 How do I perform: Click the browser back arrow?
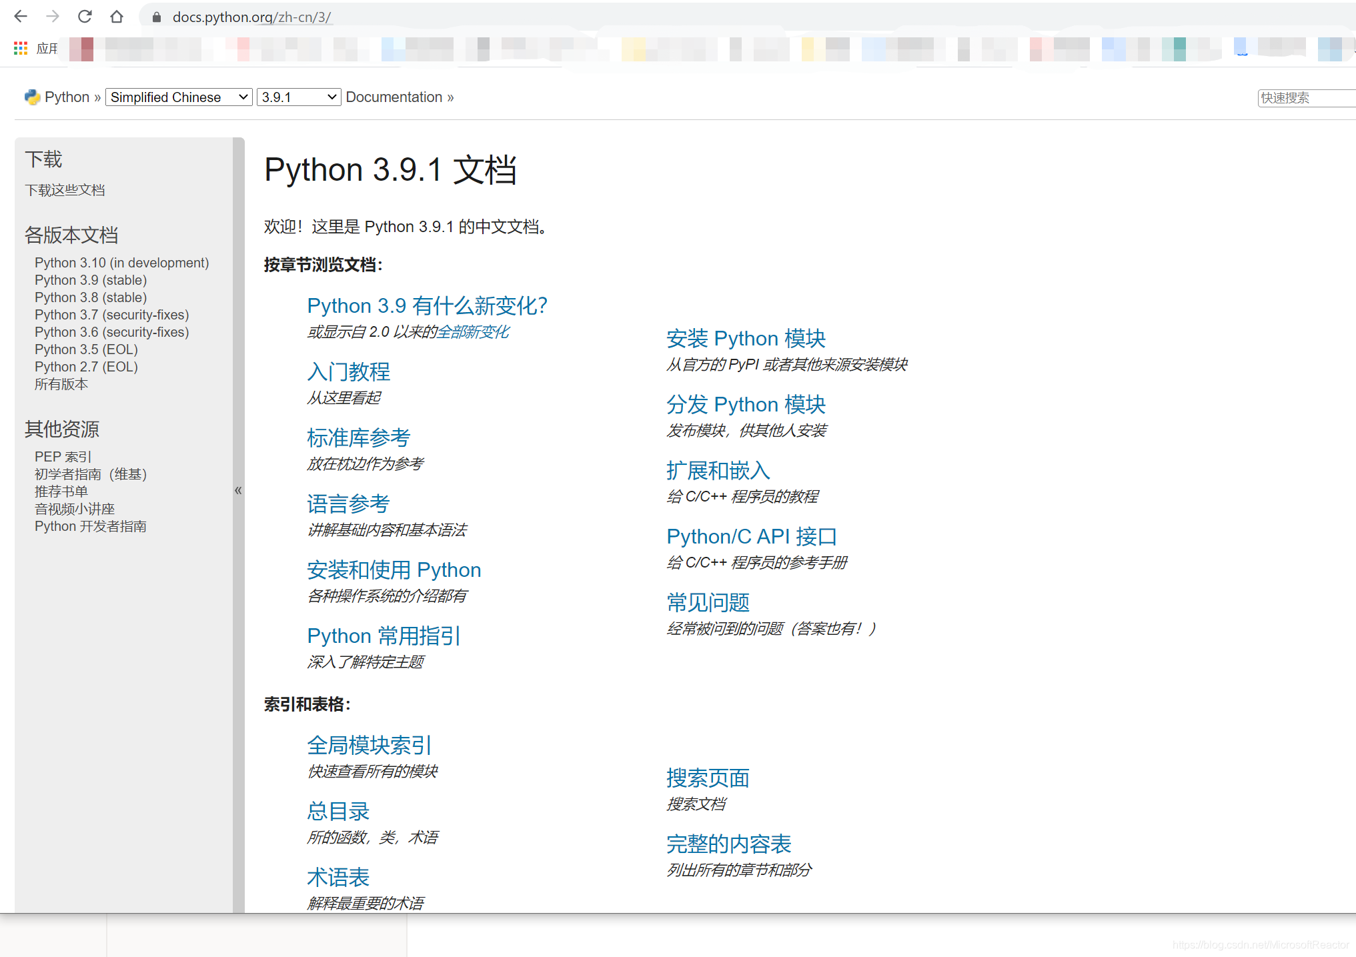tap(21, 17)
